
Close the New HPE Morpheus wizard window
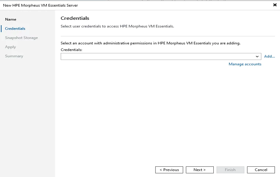coord(275,5)
